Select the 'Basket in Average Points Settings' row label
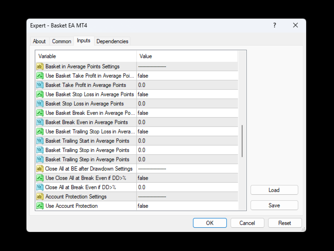Screen dimensions: 334x251 click(83, 66)
